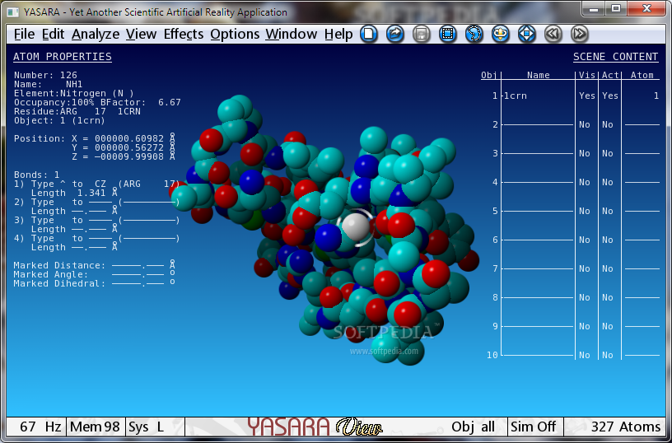The height and width of the screenshot is (443, 672).
Task: Toggle Vis 'No' for object 2
Action: (585, 124)
